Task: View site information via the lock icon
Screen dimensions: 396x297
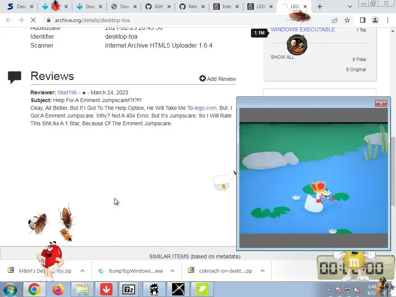Action: pyautogui.click(x=49, y=20)
